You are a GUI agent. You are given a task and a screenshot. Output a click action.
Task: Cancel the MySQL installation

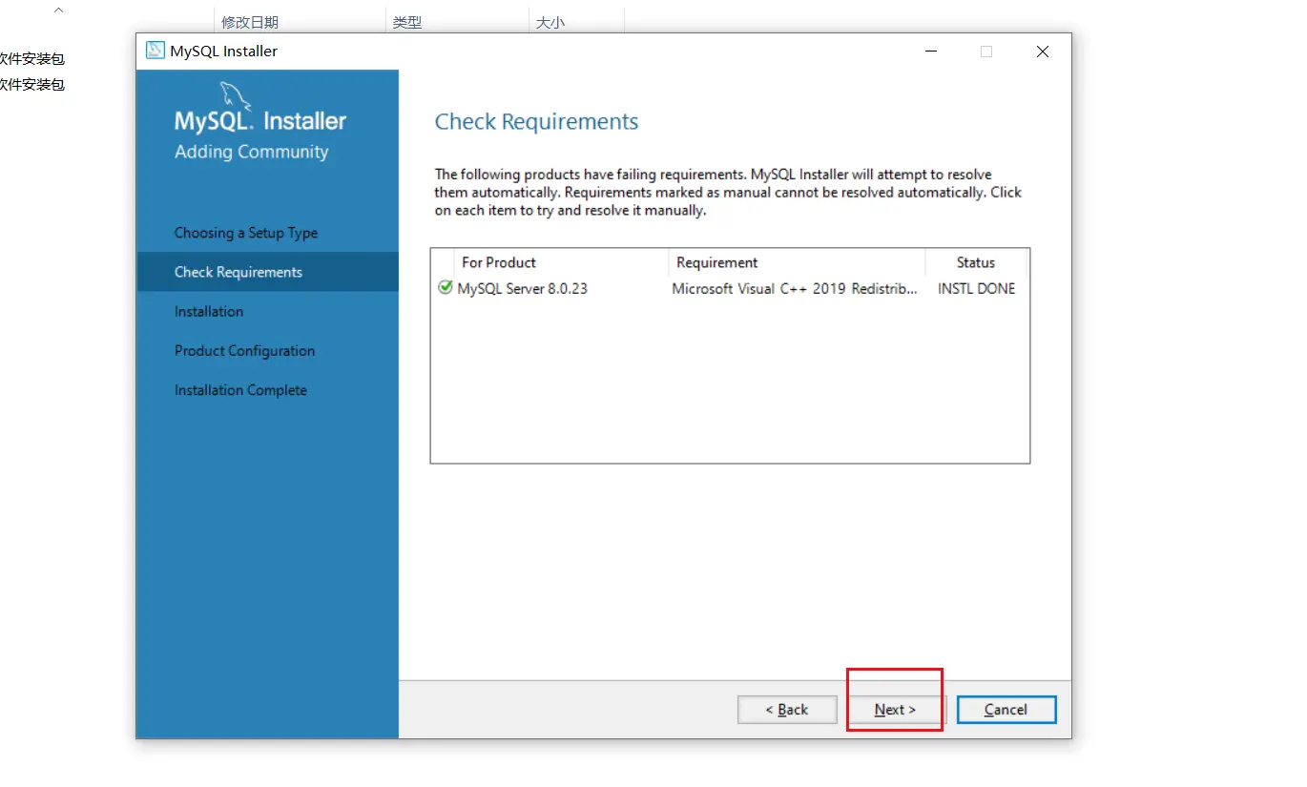point(1006,710)
